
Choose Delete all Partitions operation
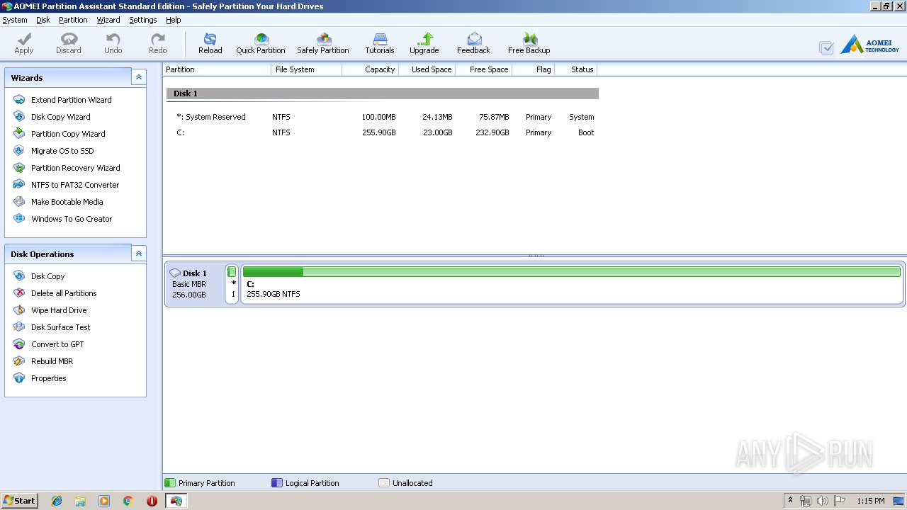tap(64, 293)
